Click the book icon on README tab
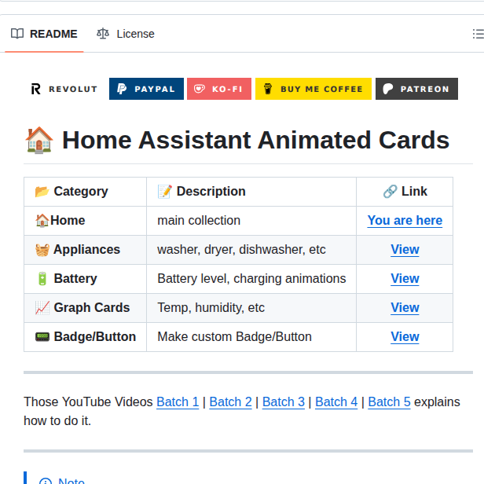Screen dimensions: 484x484 tap(17, 34)
